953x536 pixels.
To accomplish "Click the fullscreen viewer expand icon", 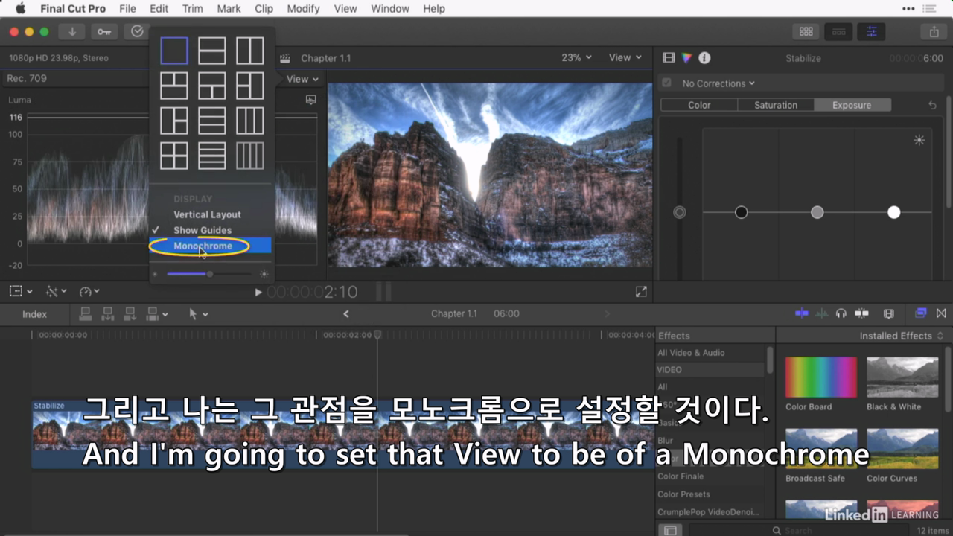I will (x=641, y=293).
